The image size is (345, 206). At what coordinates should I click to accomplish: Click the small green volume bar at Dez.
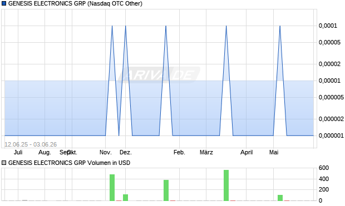tap(125, 198)
